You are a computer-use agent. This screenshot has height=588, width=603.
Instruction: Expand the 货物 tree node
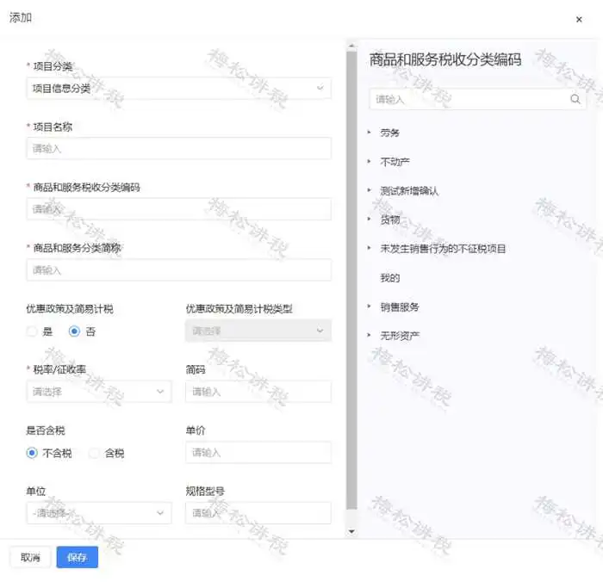coord(370,220)
